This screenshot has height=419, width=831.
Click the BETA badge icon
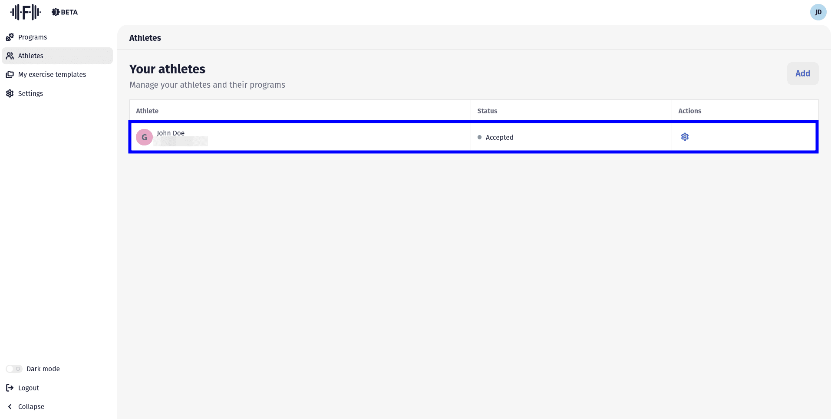point(56,12)
